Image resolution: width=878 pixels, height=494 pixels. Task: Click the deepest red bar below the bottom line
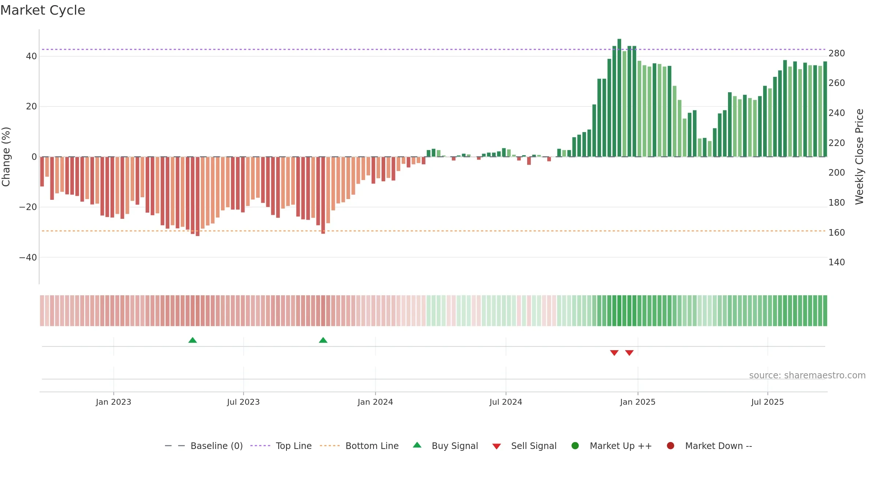pos(198,197)
